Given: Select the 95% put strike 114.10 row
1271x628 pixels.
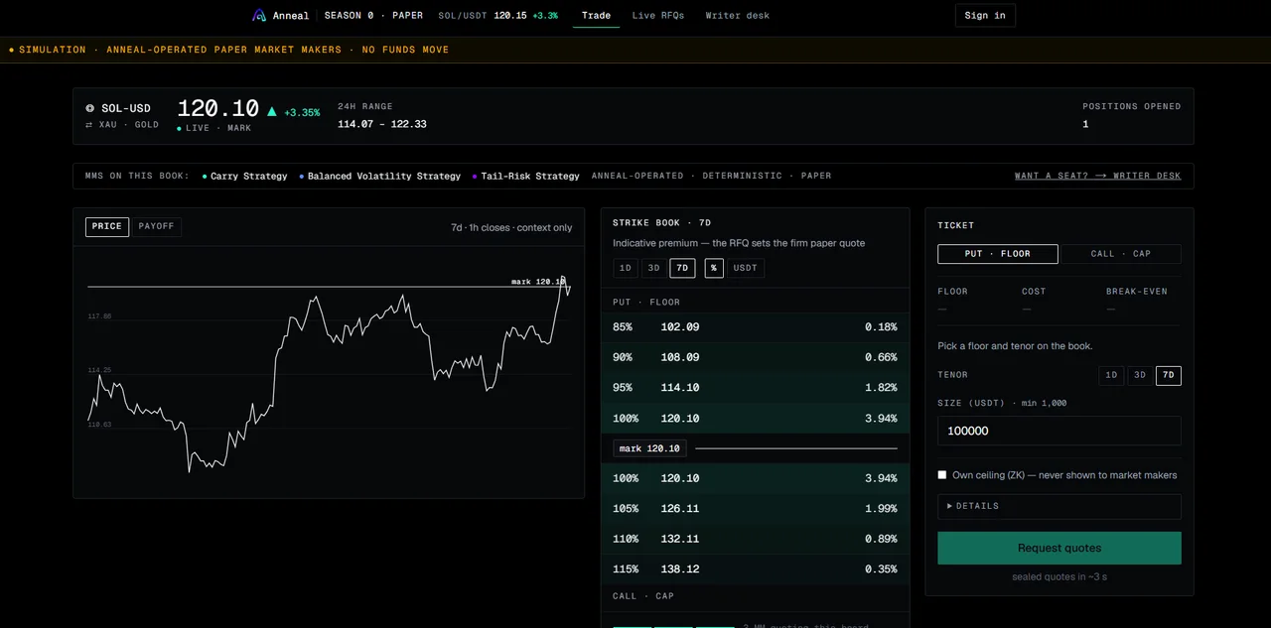Looking at the screenshot, I should [755, 388].
